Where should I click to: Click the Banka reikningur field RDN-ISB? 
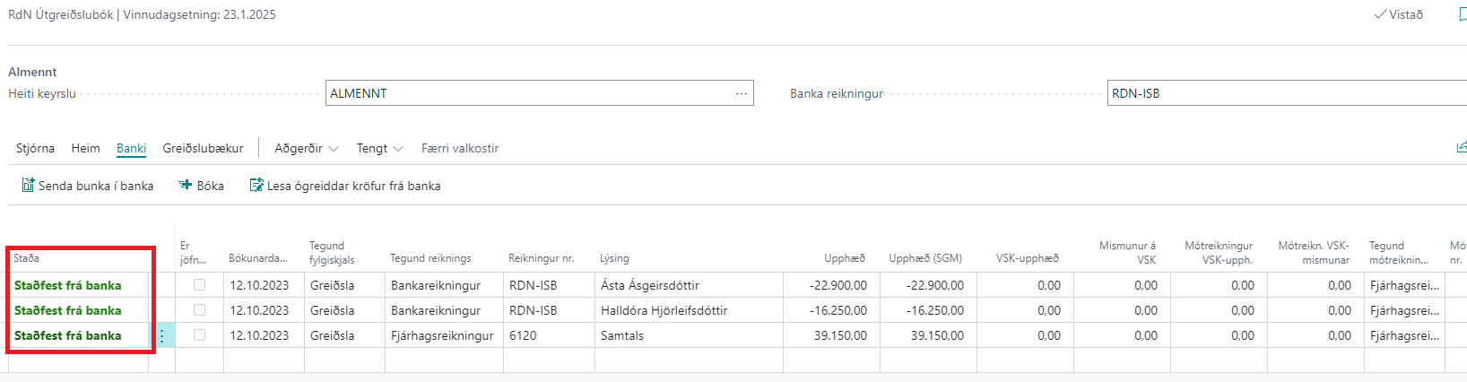coord(1282,93)
